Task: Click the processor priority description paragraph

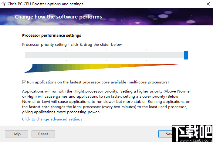Action: coord(106,101)
